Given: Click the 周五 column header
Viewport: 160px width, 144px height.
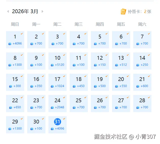Looking at the screenshot, I should point(121,24).
